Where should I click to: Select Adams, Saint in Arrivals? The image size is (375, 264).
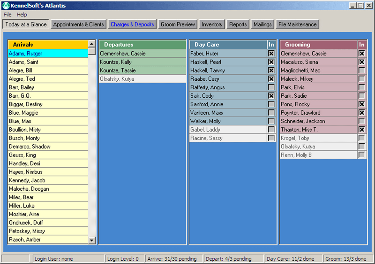click(x=48, y=62)
